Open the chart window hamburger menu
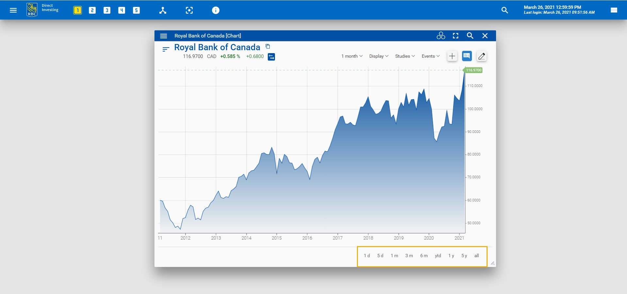 [164, 36]
